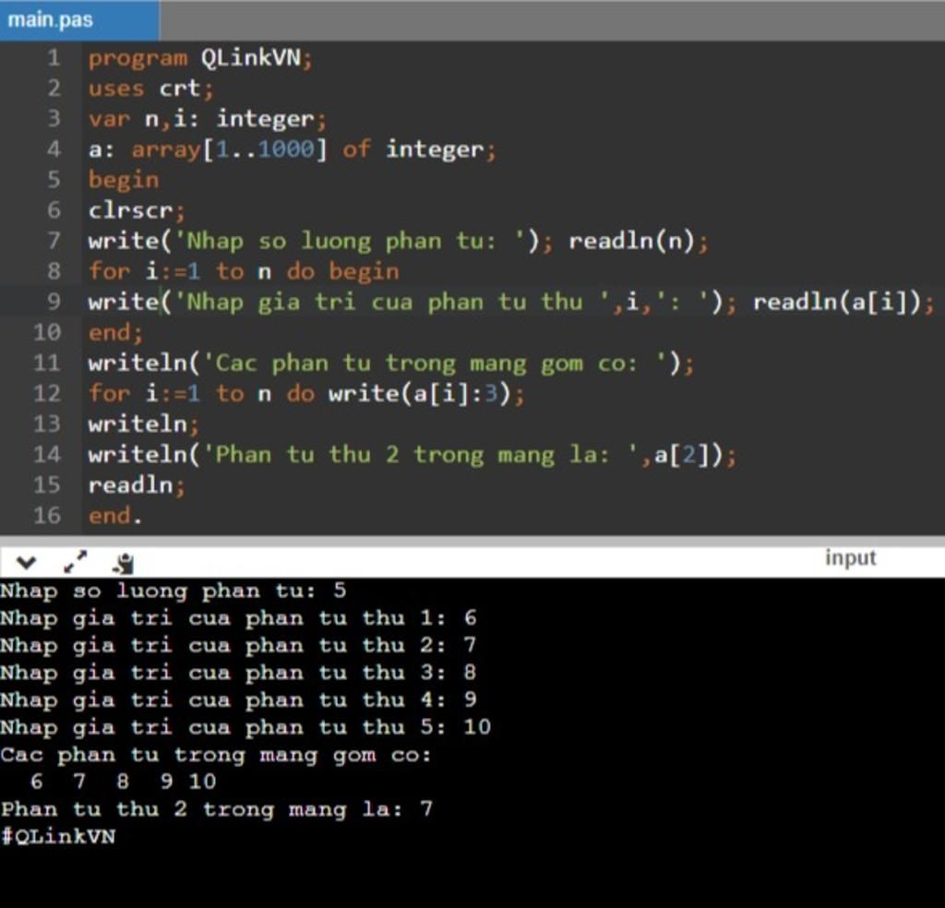Click the for loop header on line 8

tap(244, 271)
